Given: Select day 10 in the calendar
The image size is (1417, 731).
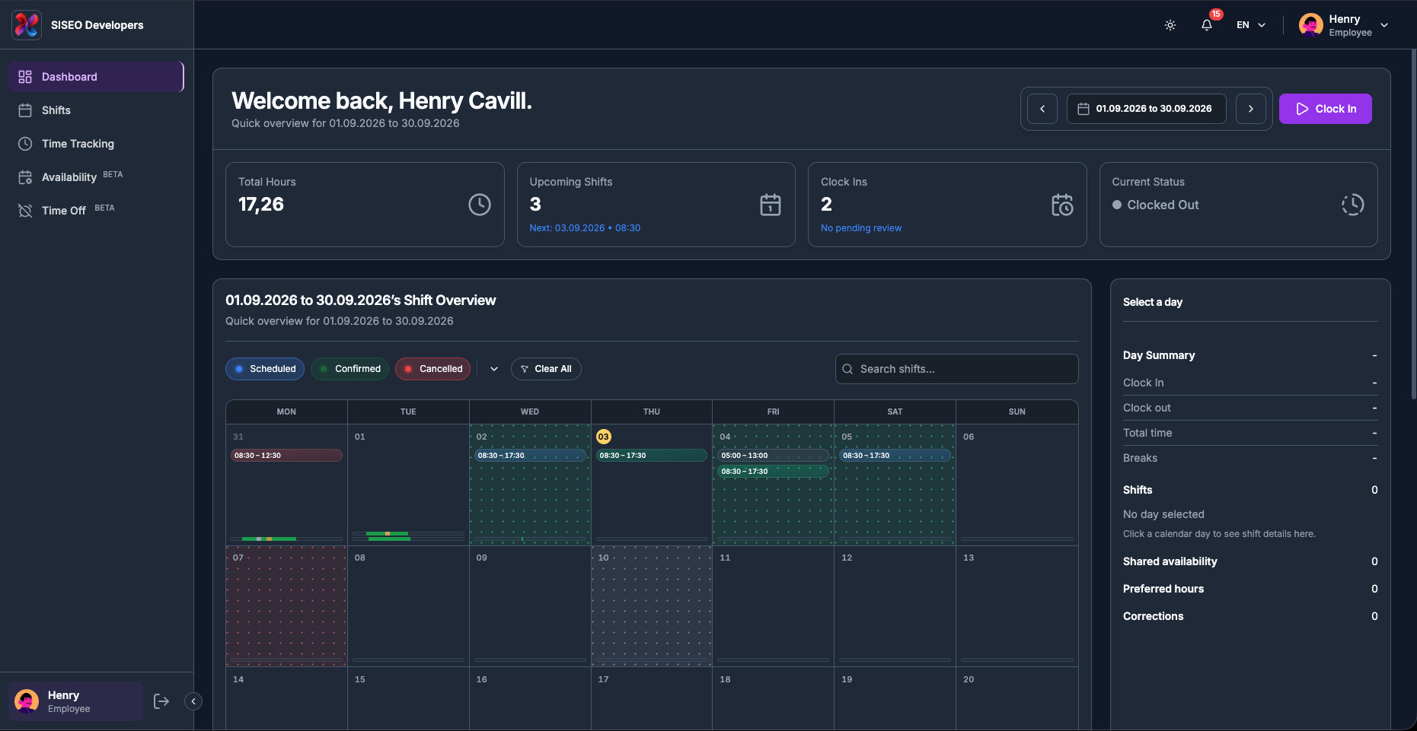Looking at the screenshot, I should [x=652, y=606].
